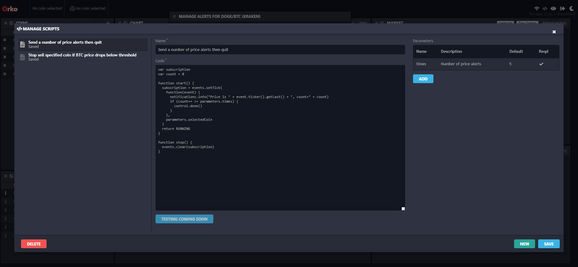Select 'Stop sell specified coin if BTC price drops' script
This screenshot has width=578, height=267.
point(83,57)
